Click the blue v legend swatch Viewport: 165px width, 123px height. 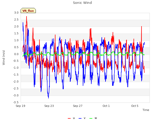(80, 118)
